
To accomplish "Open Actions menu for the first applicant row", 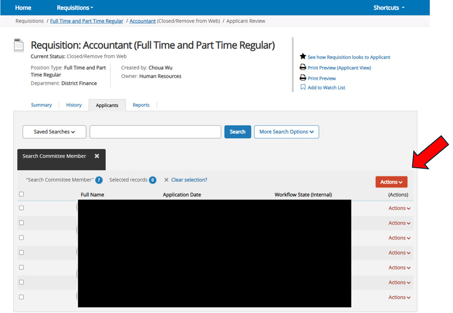I will (399, 208).
